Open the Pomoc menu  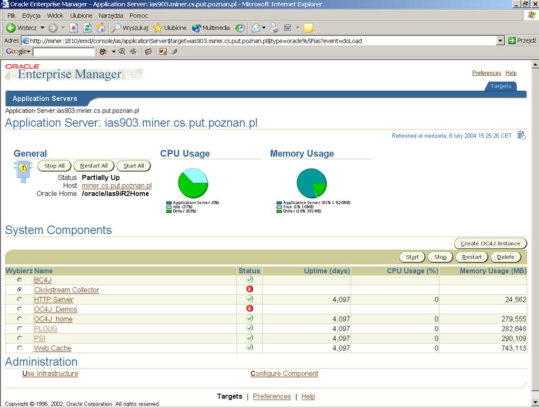point(138,15)
